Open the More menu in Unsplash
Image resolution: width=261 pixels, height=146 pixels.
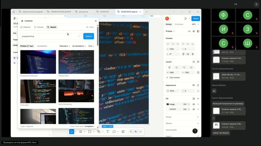point(90,27)
